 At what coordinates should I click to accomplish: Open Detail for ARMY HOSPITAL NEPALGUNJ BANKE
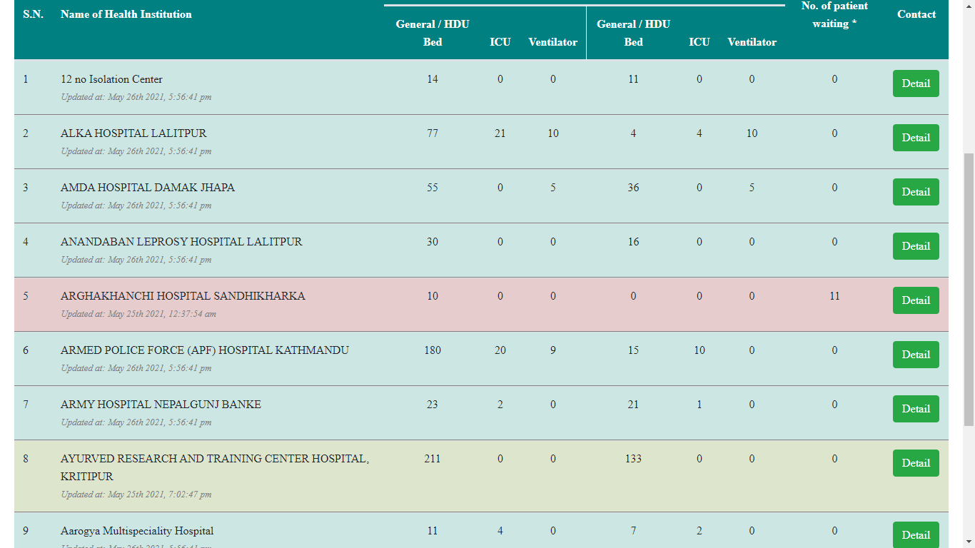[916, 409]
